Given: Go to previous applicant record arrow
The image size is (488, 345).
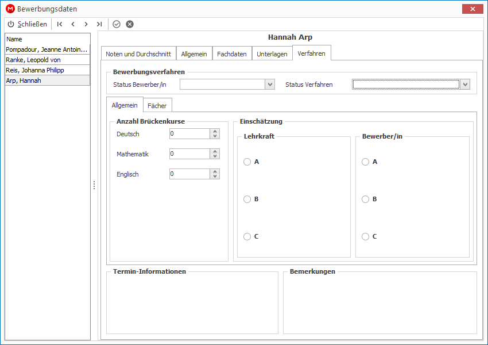Looking at the screenshot, I should point(73,24).
